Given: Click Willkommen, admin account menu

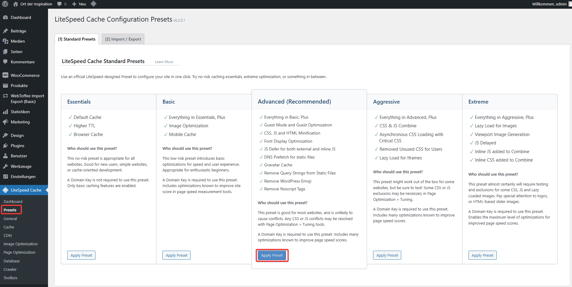Looking at the screenshot, I should pos(552,4).
